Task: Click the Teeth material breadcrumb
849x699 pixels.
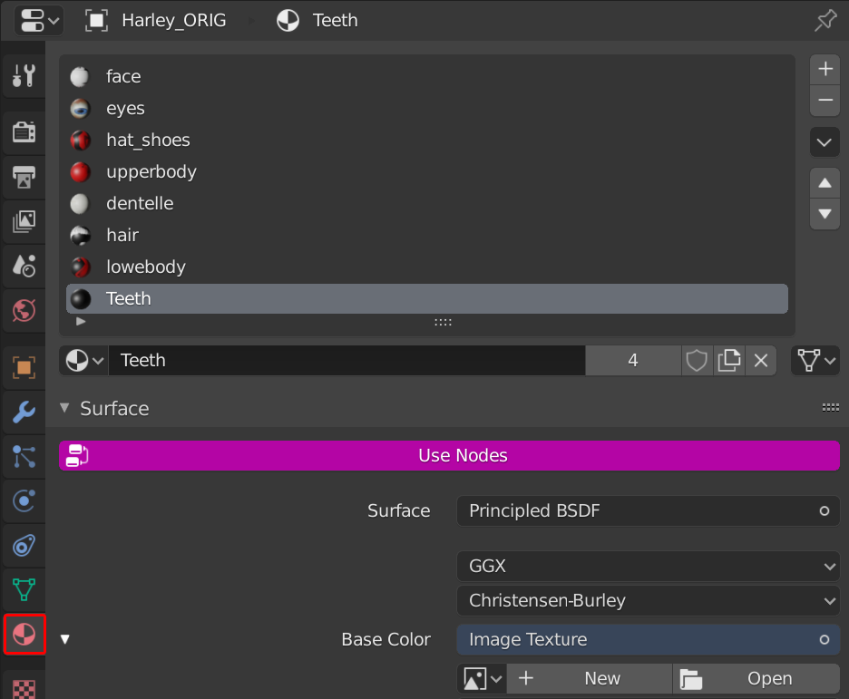Action: 317,21
